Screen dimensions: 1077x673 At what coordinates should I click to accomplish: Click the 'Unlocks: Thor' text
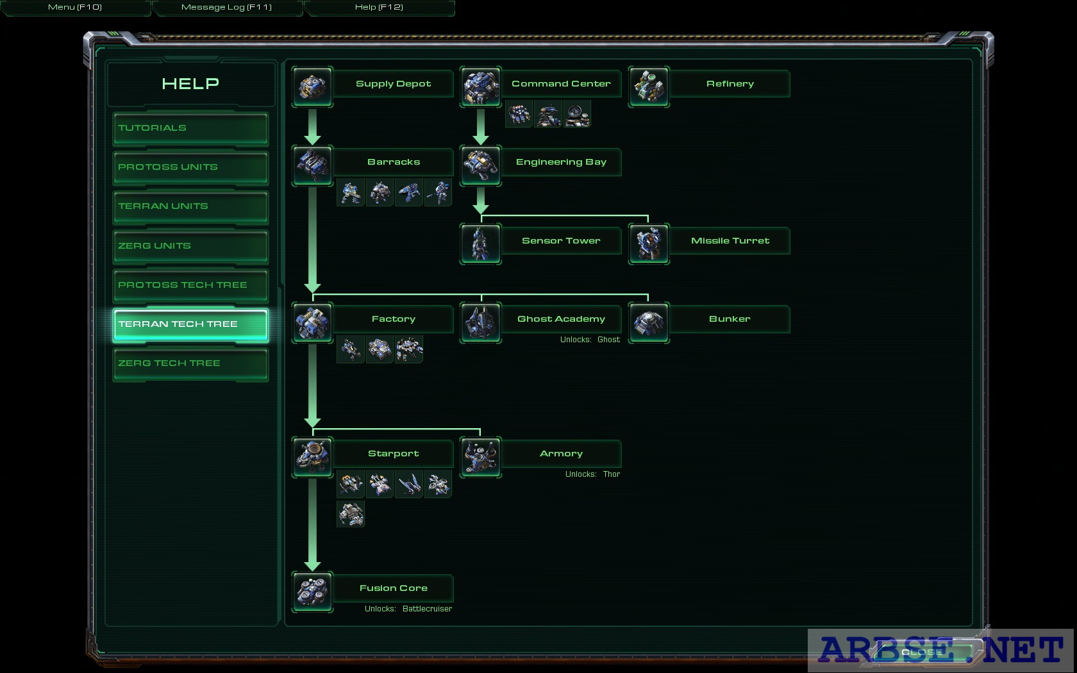pyautogui.click(x=592, y=474)
